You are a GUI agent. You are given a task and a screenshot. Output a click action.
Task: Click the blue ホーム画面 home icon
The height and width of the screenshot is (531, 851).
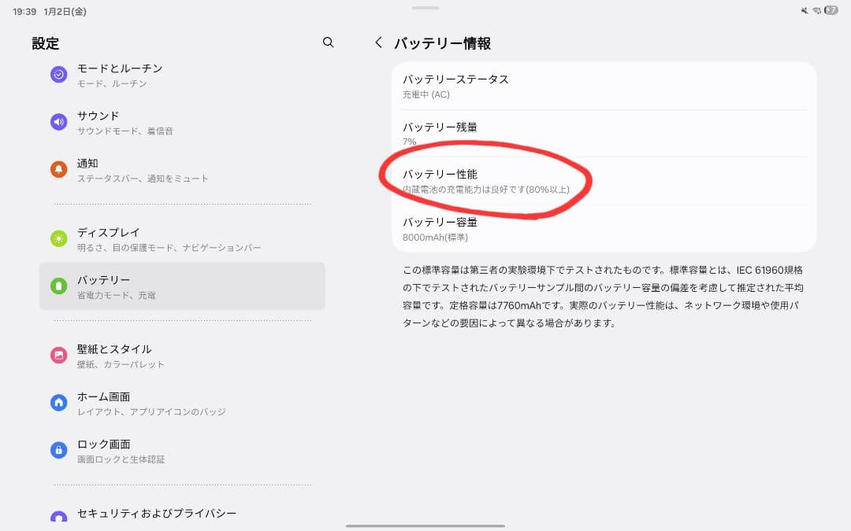coord(58,402)
